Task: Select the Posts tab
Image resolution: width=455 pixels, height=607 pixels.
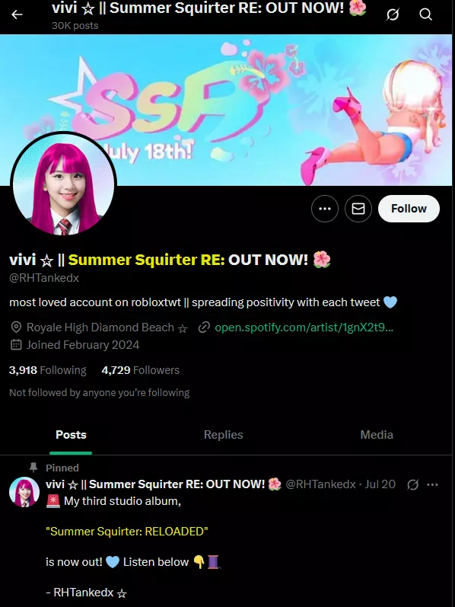Action: tap(71, 435)
